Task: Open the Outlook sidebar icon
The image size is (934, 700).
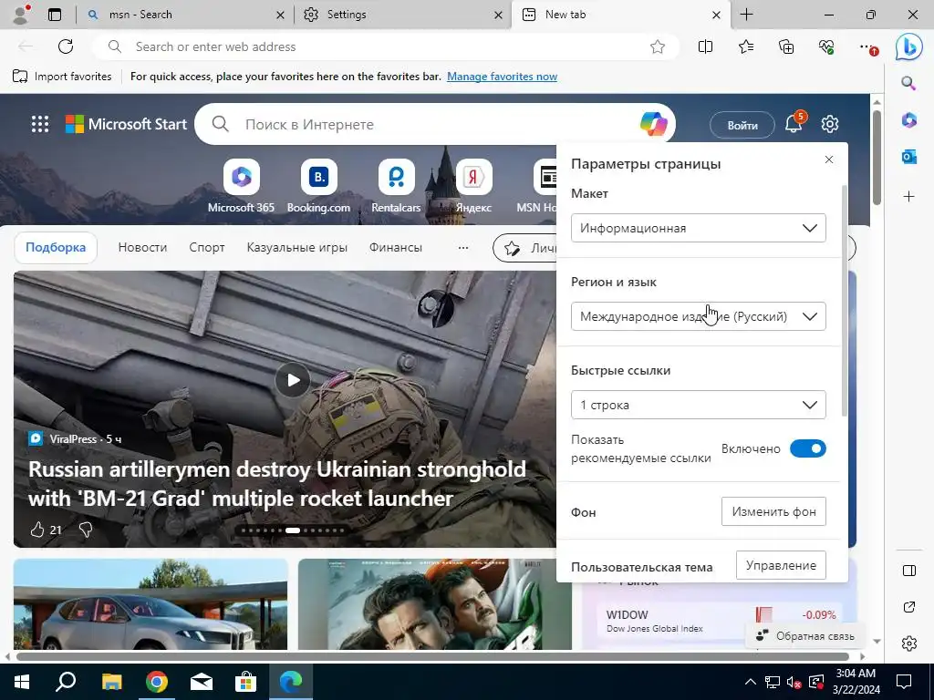Action: [909, 157]
